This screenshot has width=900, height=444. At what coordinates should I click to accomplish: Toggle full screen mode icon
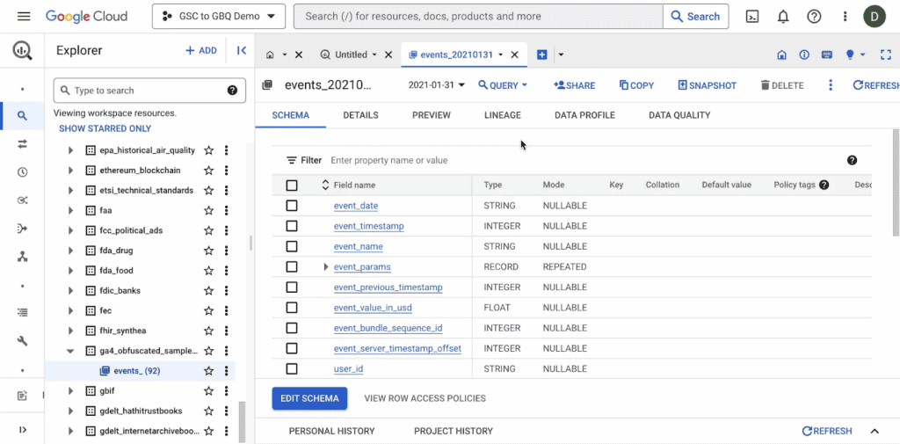[x=886, y=55]
